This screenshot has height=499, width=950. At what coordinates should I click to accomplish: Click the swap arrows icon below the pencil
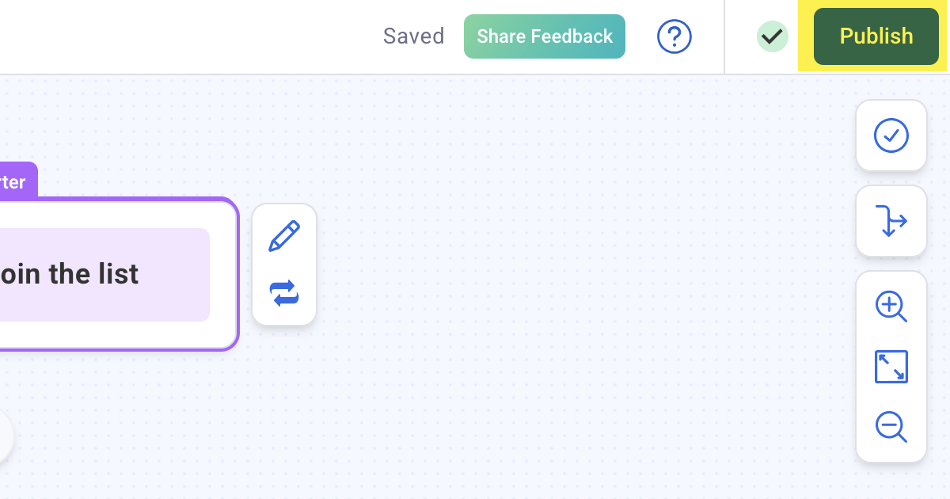284,293
